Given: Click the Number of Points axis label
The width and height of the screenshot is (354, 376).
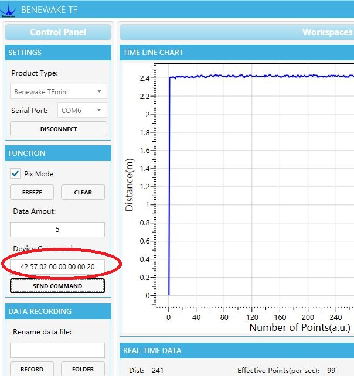Looking at the screenshot, I should coord(300,327).
